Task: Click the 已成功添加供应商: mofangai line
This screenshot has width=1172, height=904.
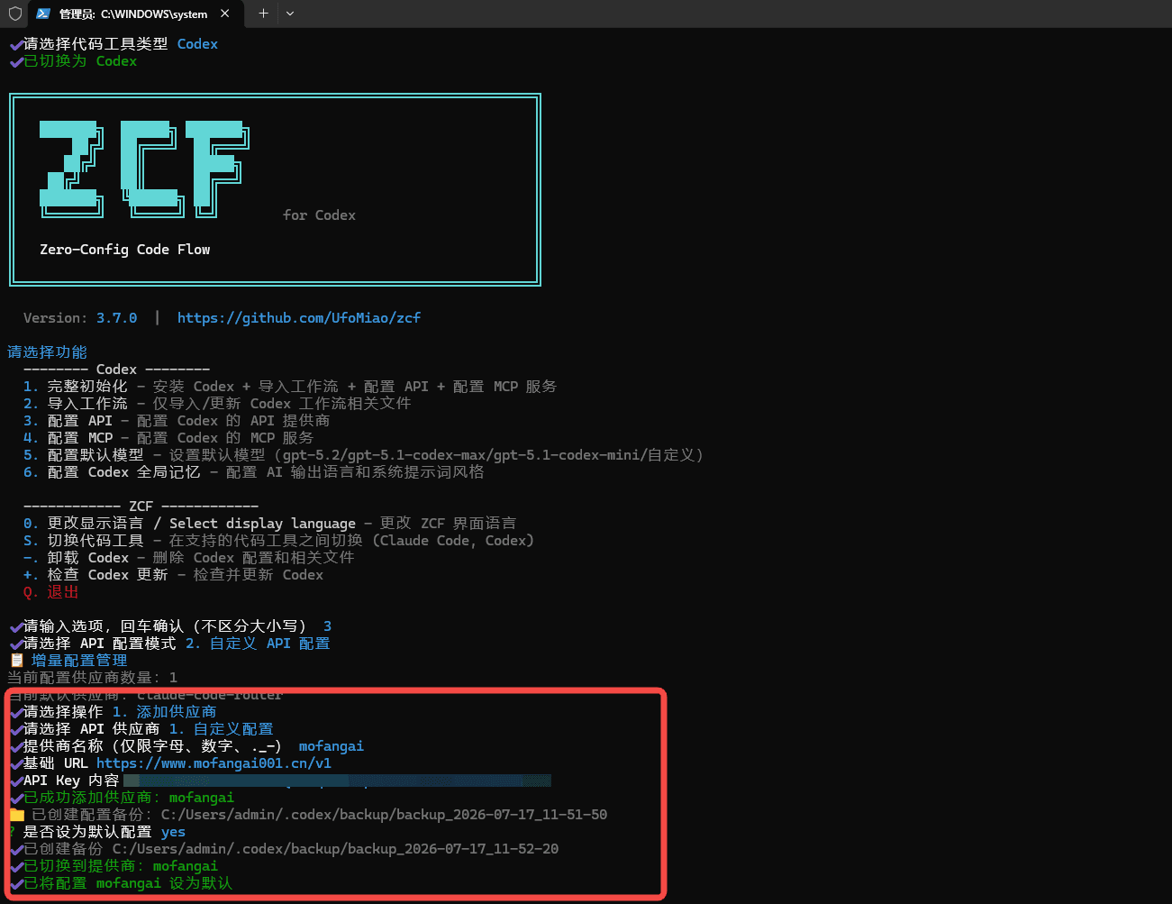Action: point(122,798)
